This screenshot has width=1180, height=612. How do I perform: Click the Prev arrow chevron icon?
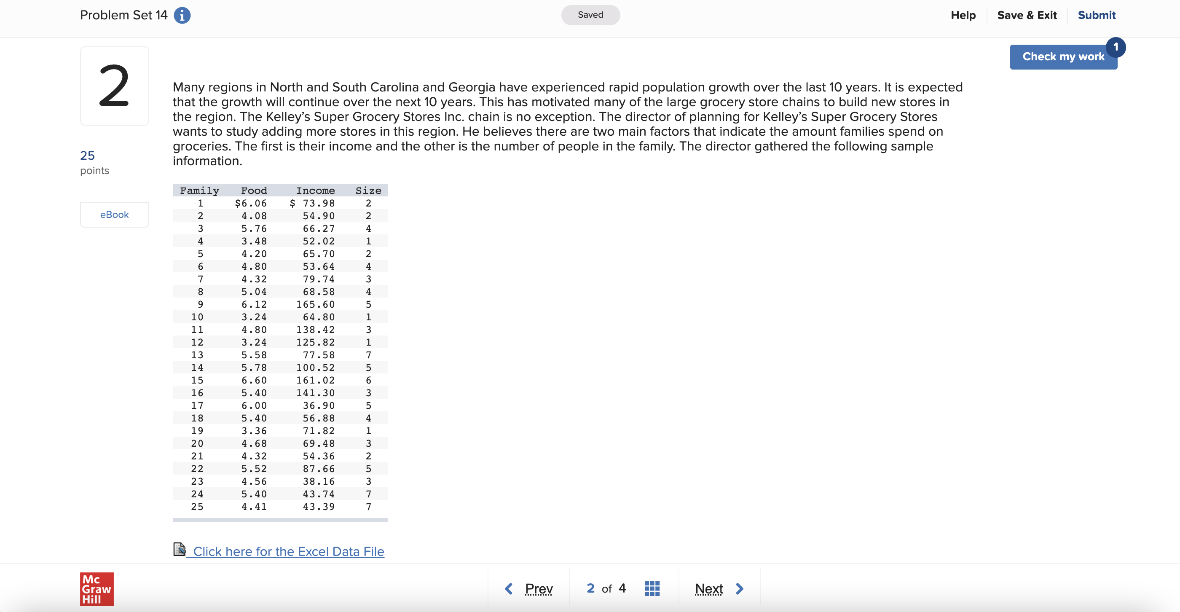coord(509,588)
